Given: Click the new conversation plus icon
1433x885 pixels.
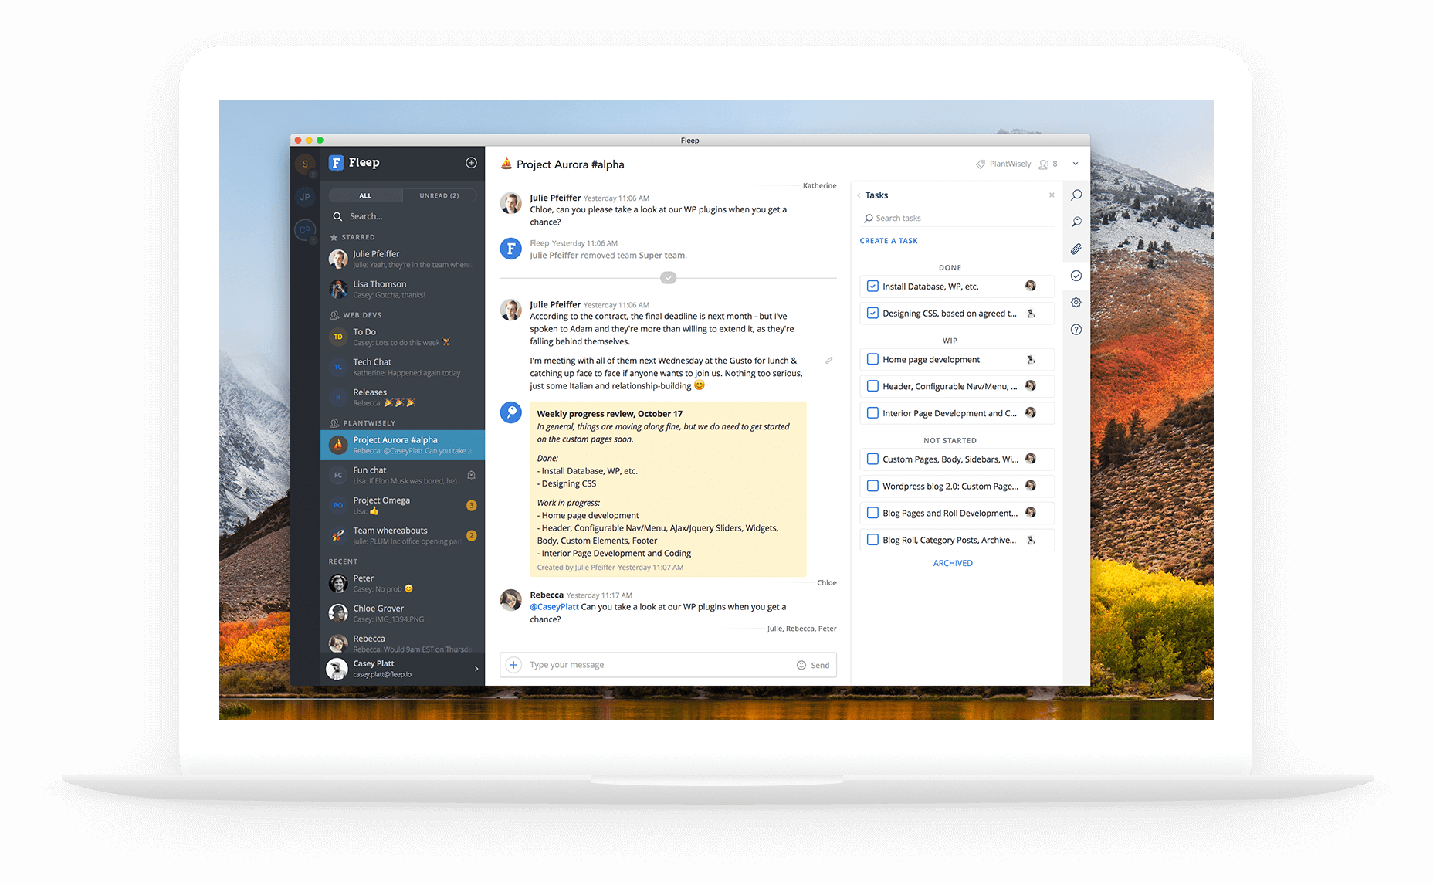Looking at the screenshot, I should [471, 163].
